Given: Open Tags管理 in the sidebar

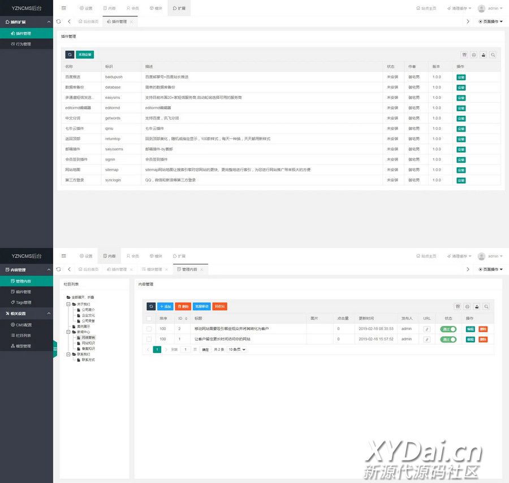Looking at the screenshot, I should (23, 302).
